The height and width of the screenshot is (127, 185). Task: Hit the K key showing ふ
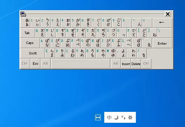pyautogui.click(x=116, y=43)
